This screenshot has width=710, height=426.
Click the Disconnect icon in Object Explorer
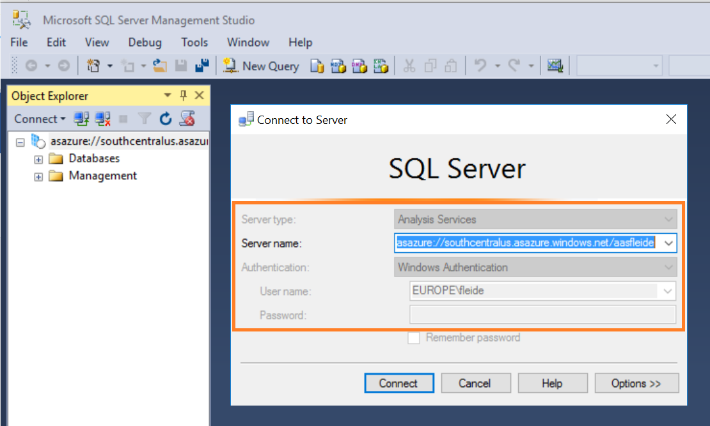click(x=102, y=119)
